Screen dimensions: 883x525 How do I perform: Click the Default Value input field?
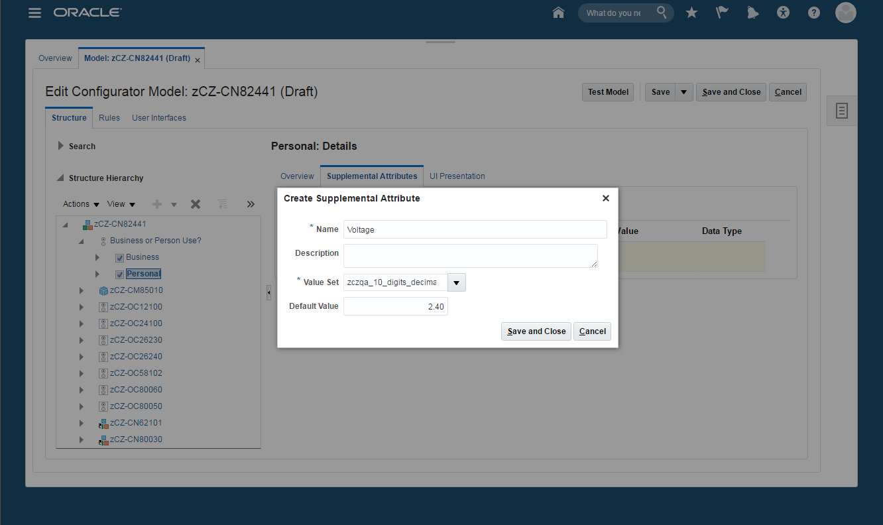(395, 306)
